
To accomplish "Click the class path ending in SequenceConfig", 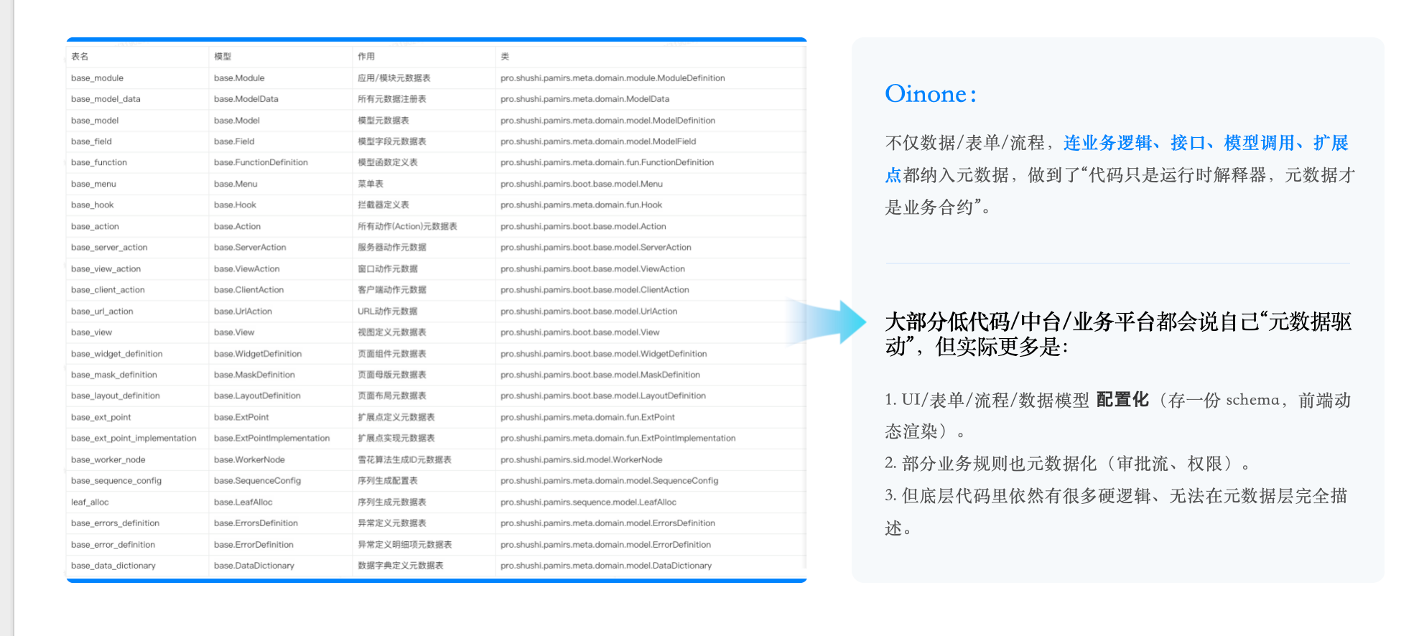I will pos(609,481).
